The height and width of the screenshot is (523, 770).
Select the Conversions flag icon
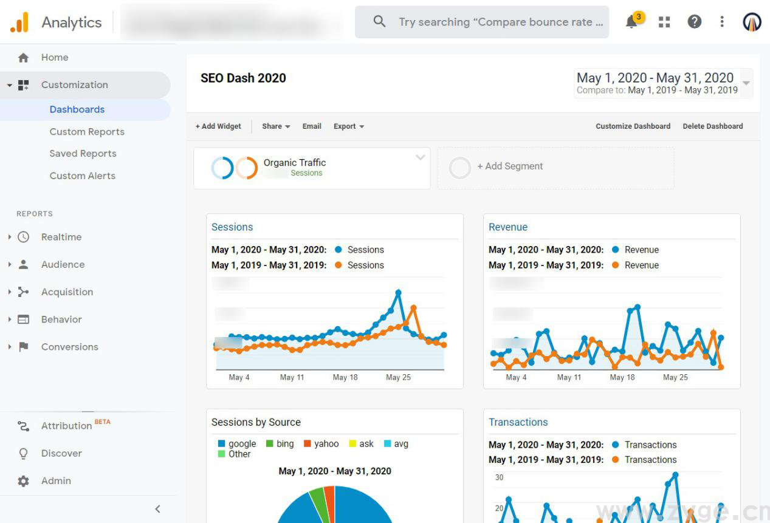[x=23, y=346]
